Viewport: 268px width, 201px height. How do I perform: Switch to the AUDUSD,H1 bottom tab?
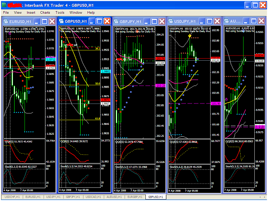coord(114,197)
